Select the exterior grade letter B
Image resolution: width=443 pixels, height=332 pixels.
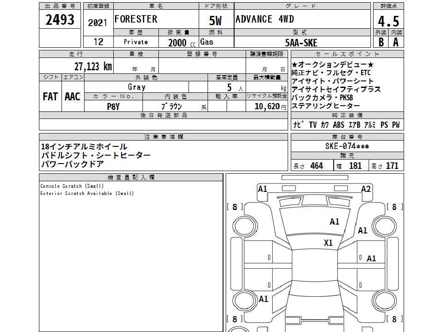381,42
